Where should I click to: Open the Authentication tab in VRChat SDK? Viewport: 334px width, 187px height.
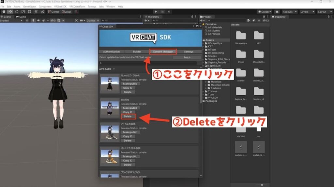pos(112,52)
